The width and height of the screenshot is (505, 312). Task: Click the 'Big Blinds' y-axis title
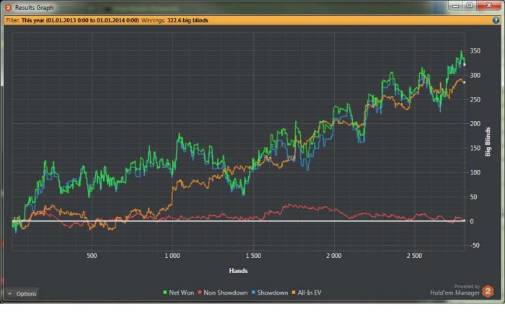click(x=488, y=142)
